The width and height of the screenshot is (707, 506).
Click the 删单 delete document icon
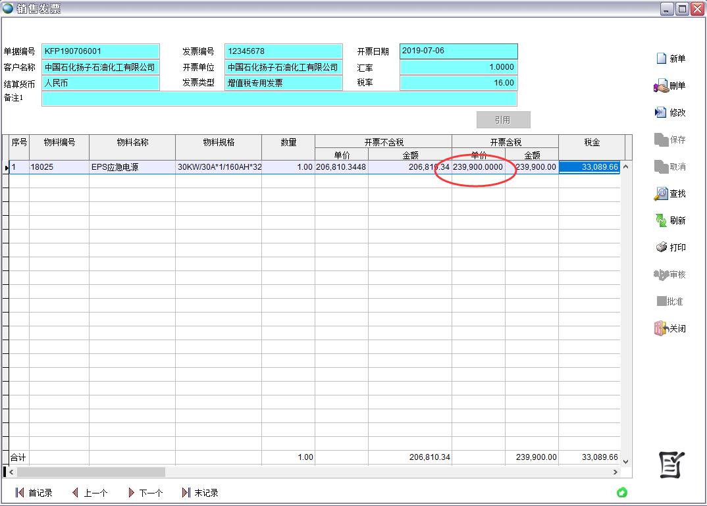click(661, 86)
